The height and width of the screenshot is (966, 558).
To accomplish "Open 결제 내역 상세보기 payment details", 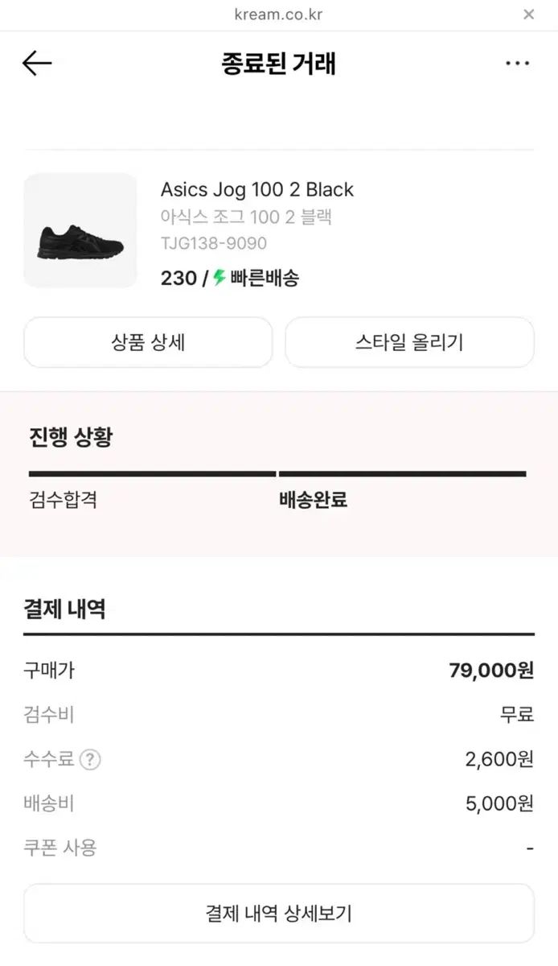I will (279, 913).
